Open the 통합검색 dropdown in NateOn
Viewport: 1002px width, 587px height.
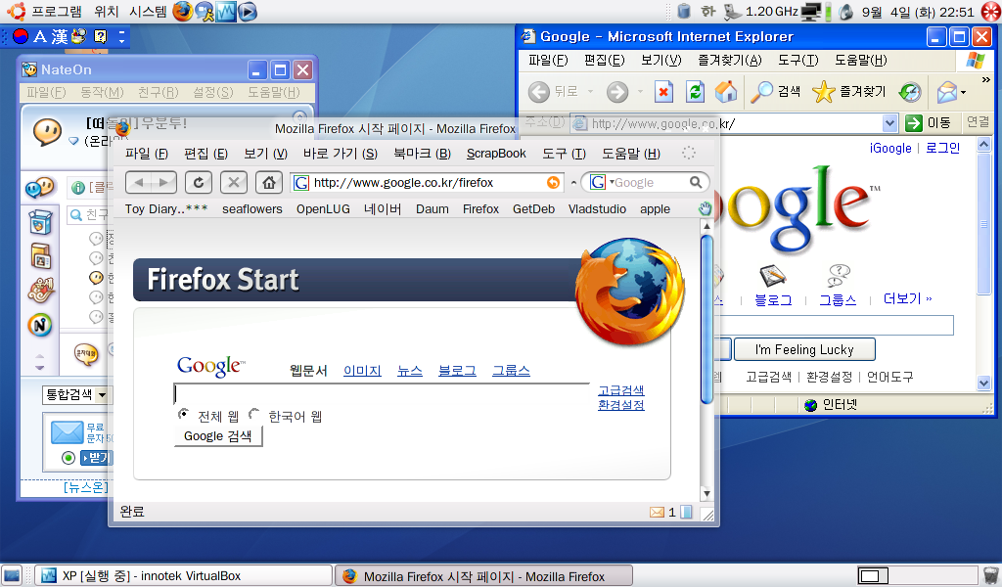(102, 395)
